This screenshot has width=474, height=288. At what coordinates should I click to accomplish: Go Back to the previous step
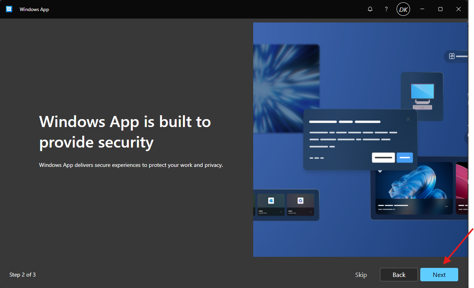[x=399, y=275]
